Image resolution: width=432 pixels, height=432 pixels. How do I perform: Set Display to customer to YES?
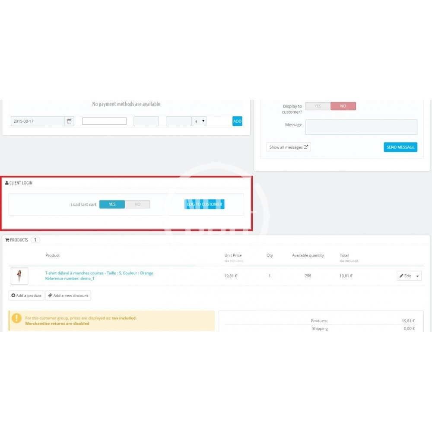pyautogui.click(x=318, y=106)
